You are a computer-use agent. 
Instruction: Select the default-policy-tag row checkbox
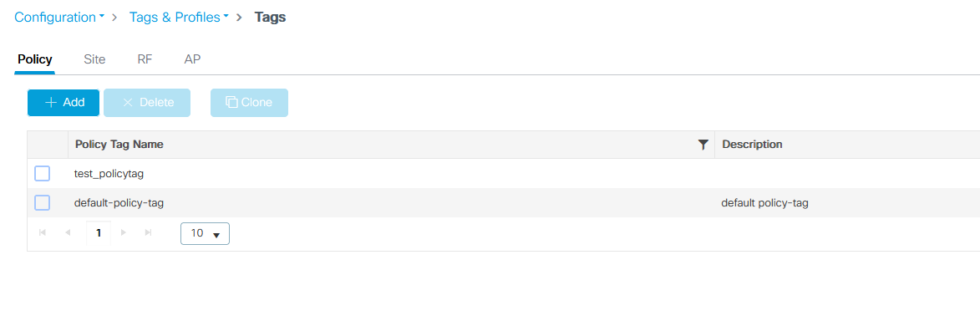tap(42, 203)
